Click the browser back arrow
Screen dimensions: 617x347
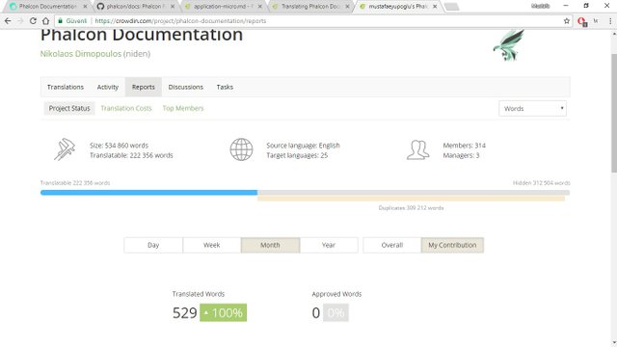[x=8, y=21]
